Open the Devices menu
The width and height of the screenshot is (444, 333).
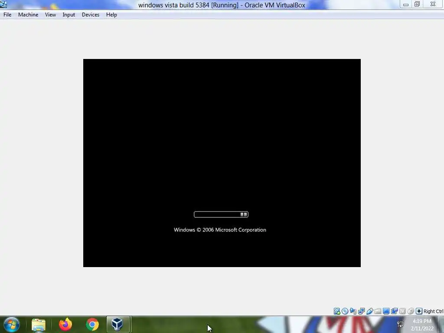91,15
